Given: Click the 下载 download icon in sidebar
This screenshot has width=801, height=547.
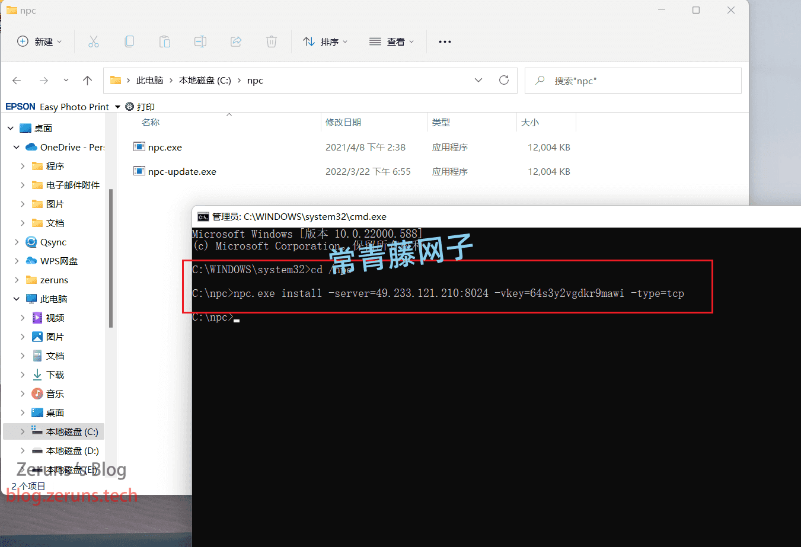Looking at the screenshot, I should pos(37,375).
